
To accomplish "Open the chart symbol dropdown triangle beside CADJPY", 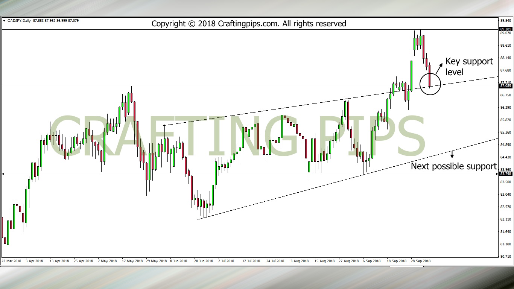I will click(4, 21).
